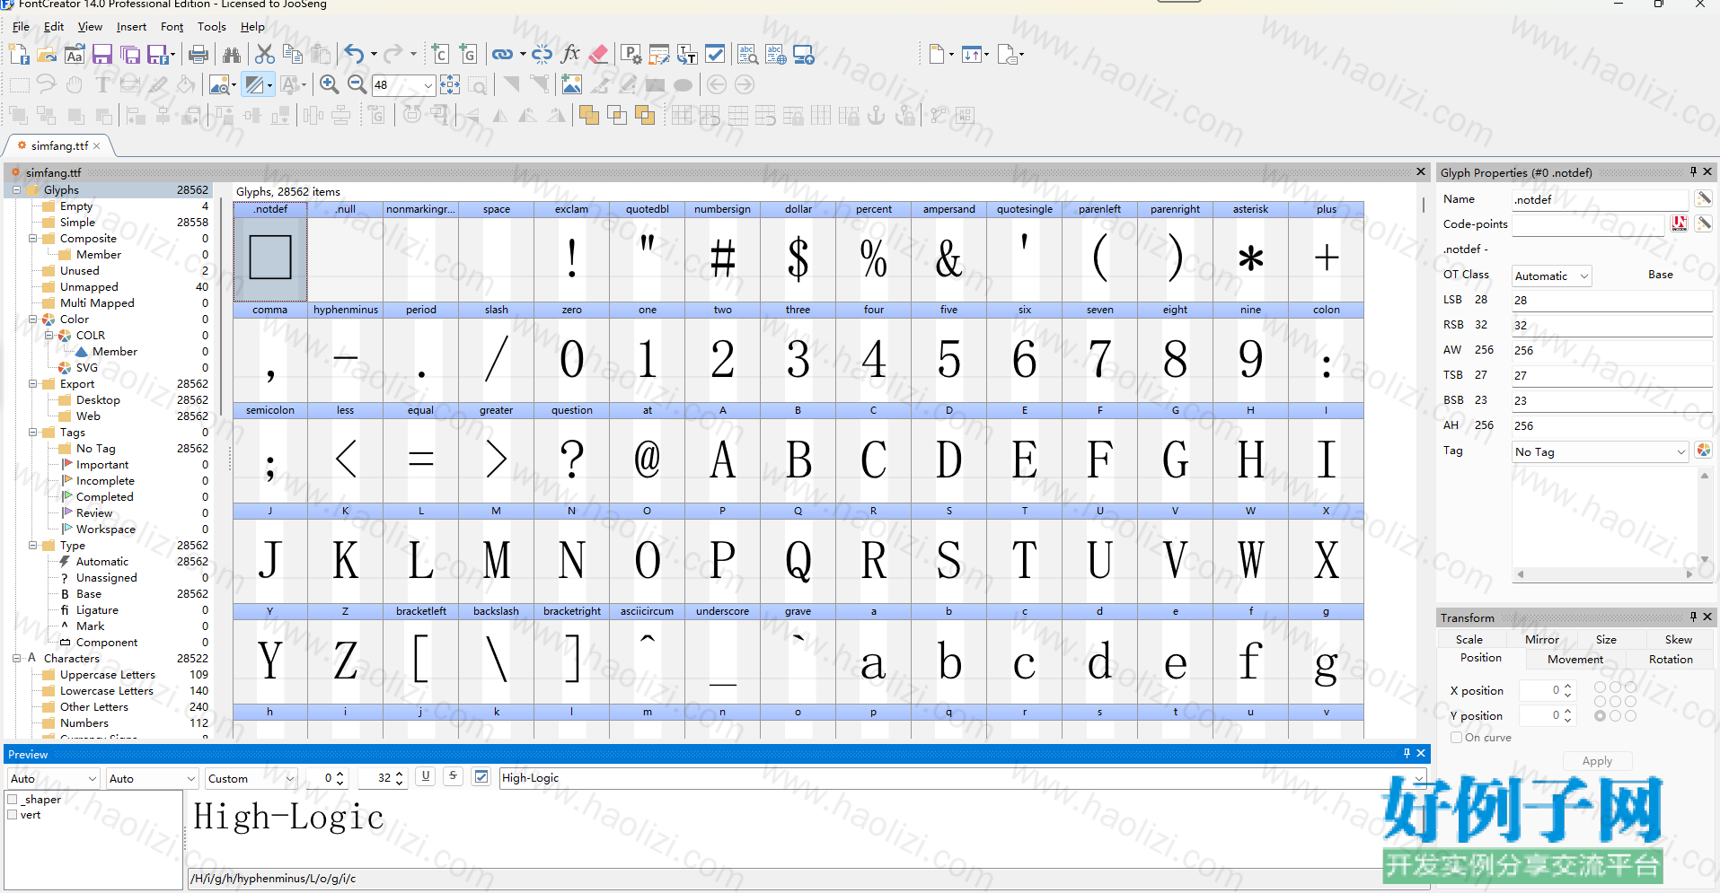Click the glyph Name edit pencil icon
This screenshot has height=893, width=1720.
(x=1703, y=198)
